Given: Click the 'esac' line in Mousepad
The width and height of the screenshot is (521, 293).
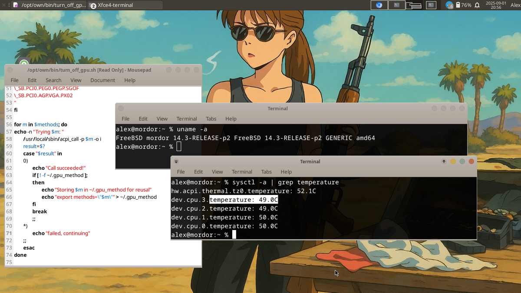Looking at the screenshot, I should pos(29,248).
